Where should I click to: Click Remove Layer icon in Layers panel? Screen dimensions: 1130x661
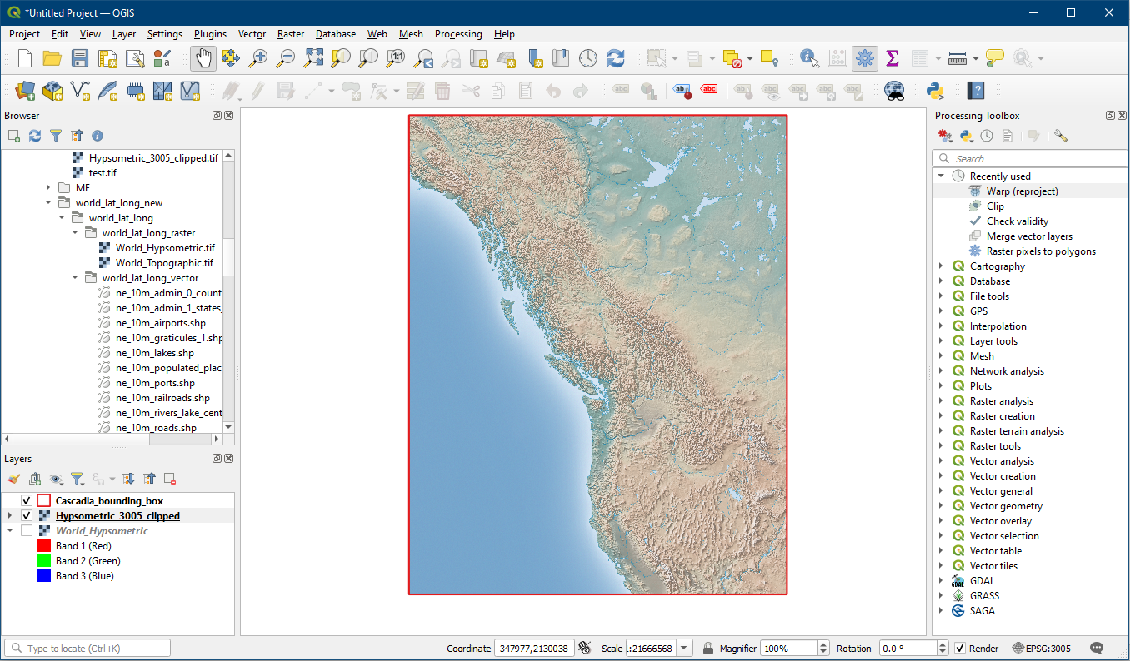tap(170, 479)
